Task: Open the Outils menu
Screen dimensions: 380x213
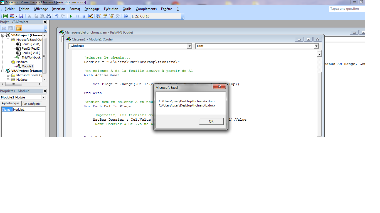Action: (127, 9)
